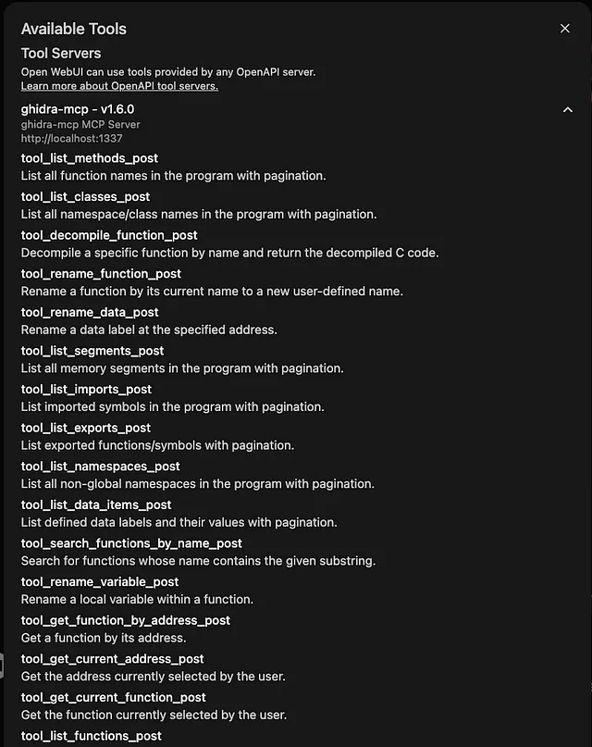Pick tool_rename_variable_post from list
This screenshot has width=592, height=747.
[x=100, y=582]
